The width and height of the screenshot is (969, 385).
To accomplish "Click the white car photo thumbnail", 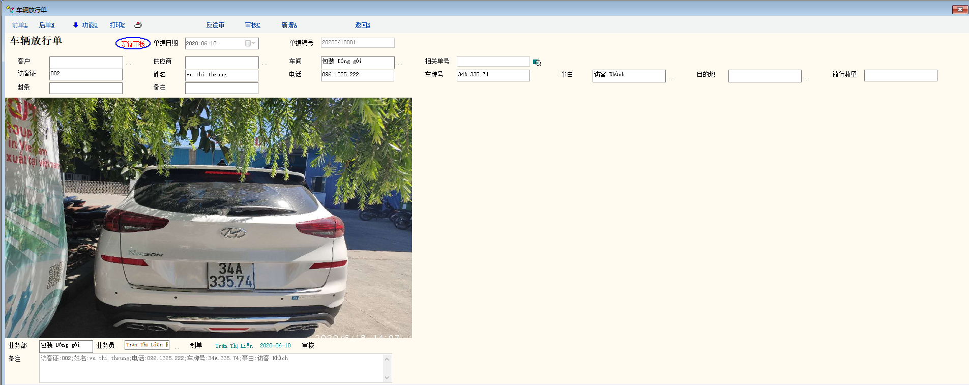I will (x=209, y=218).
